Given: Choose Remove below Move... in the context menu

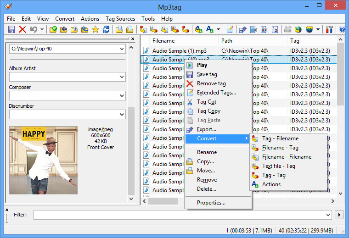Looking at the screenshot, I should [218, 180].
